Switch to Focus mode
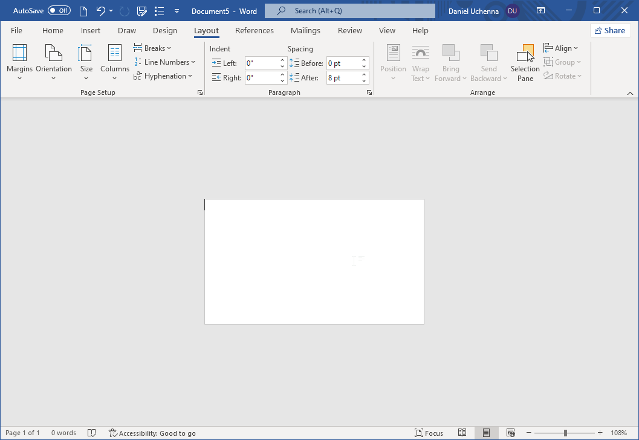 pos(429,433)
